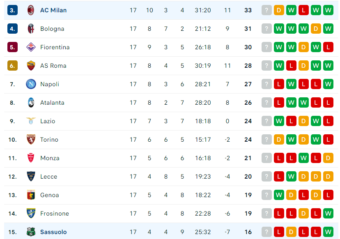
Task: Click the Napoli blue N logo
Action: (x=31, y=84)
